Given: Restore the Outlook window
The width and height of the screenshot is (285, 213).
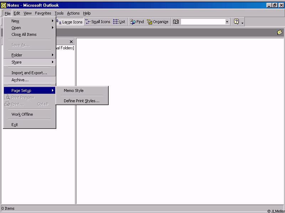Looking at the screenshot, I should 274,5.
